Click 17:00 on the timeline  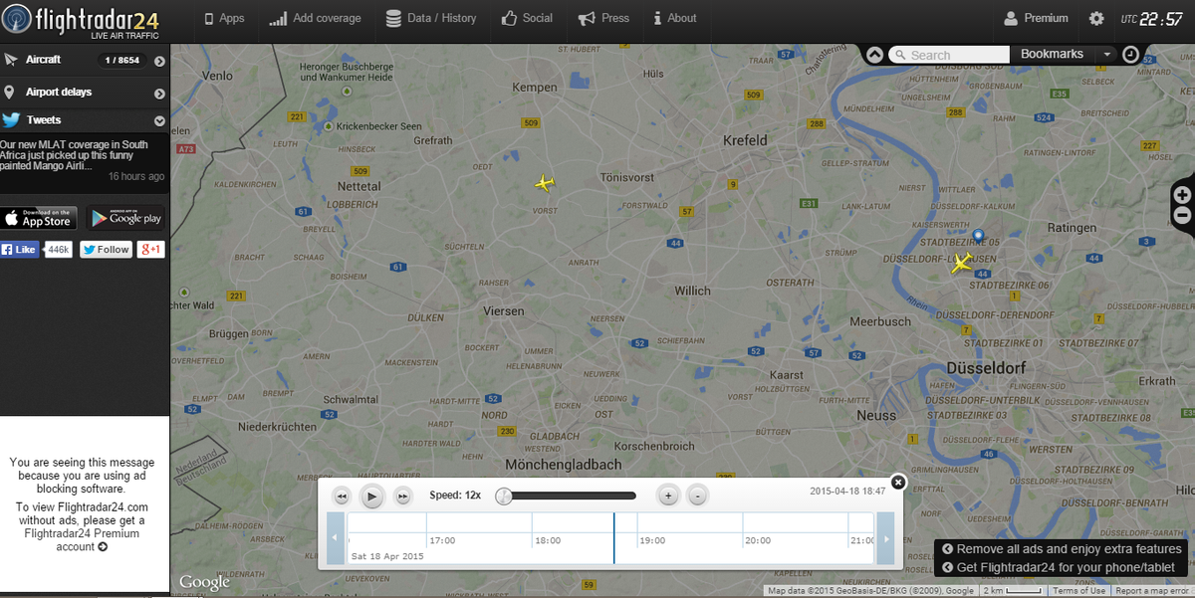[x=442, y=541]
